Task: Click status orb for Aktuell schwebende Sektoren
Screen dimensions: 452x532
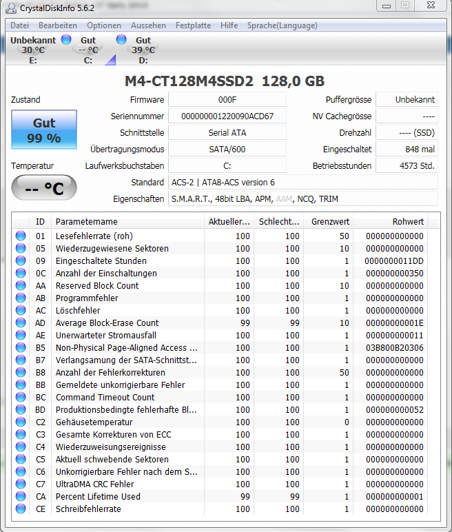Action: coord(21,459)
